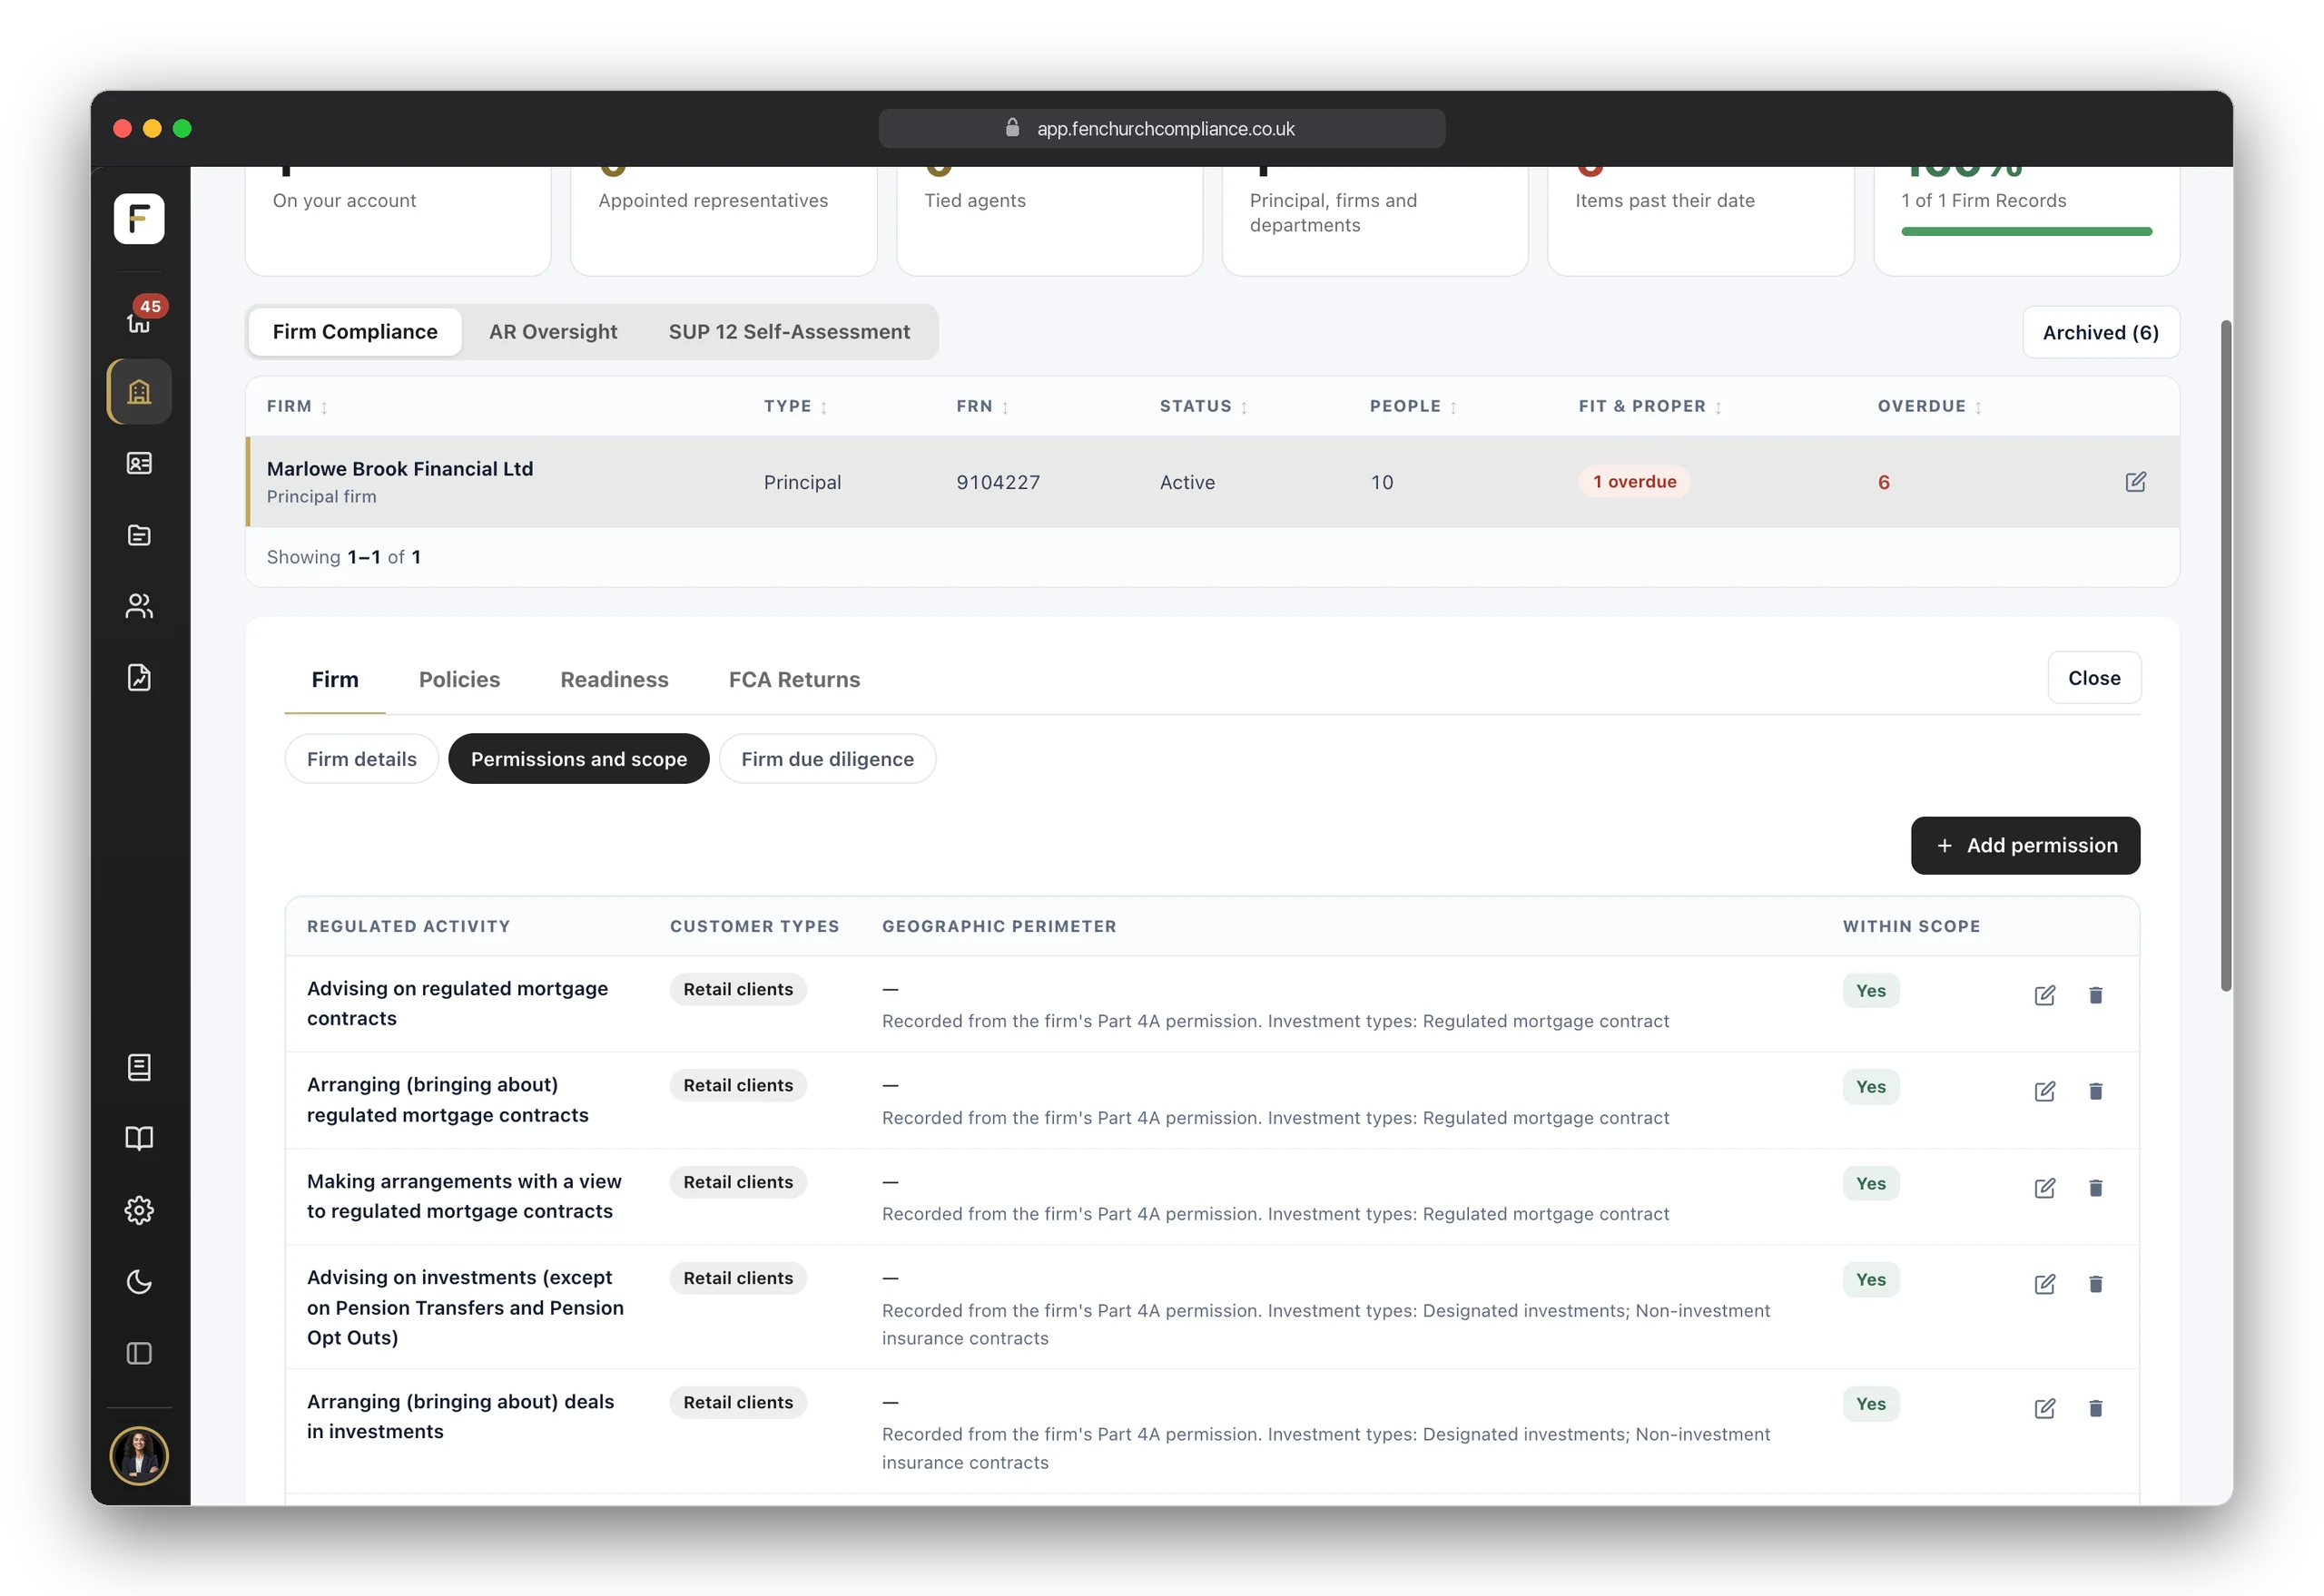2324x1596 pixels.
Task: Sort table by OVERDUE column
Action: [x=1929, y=406]
